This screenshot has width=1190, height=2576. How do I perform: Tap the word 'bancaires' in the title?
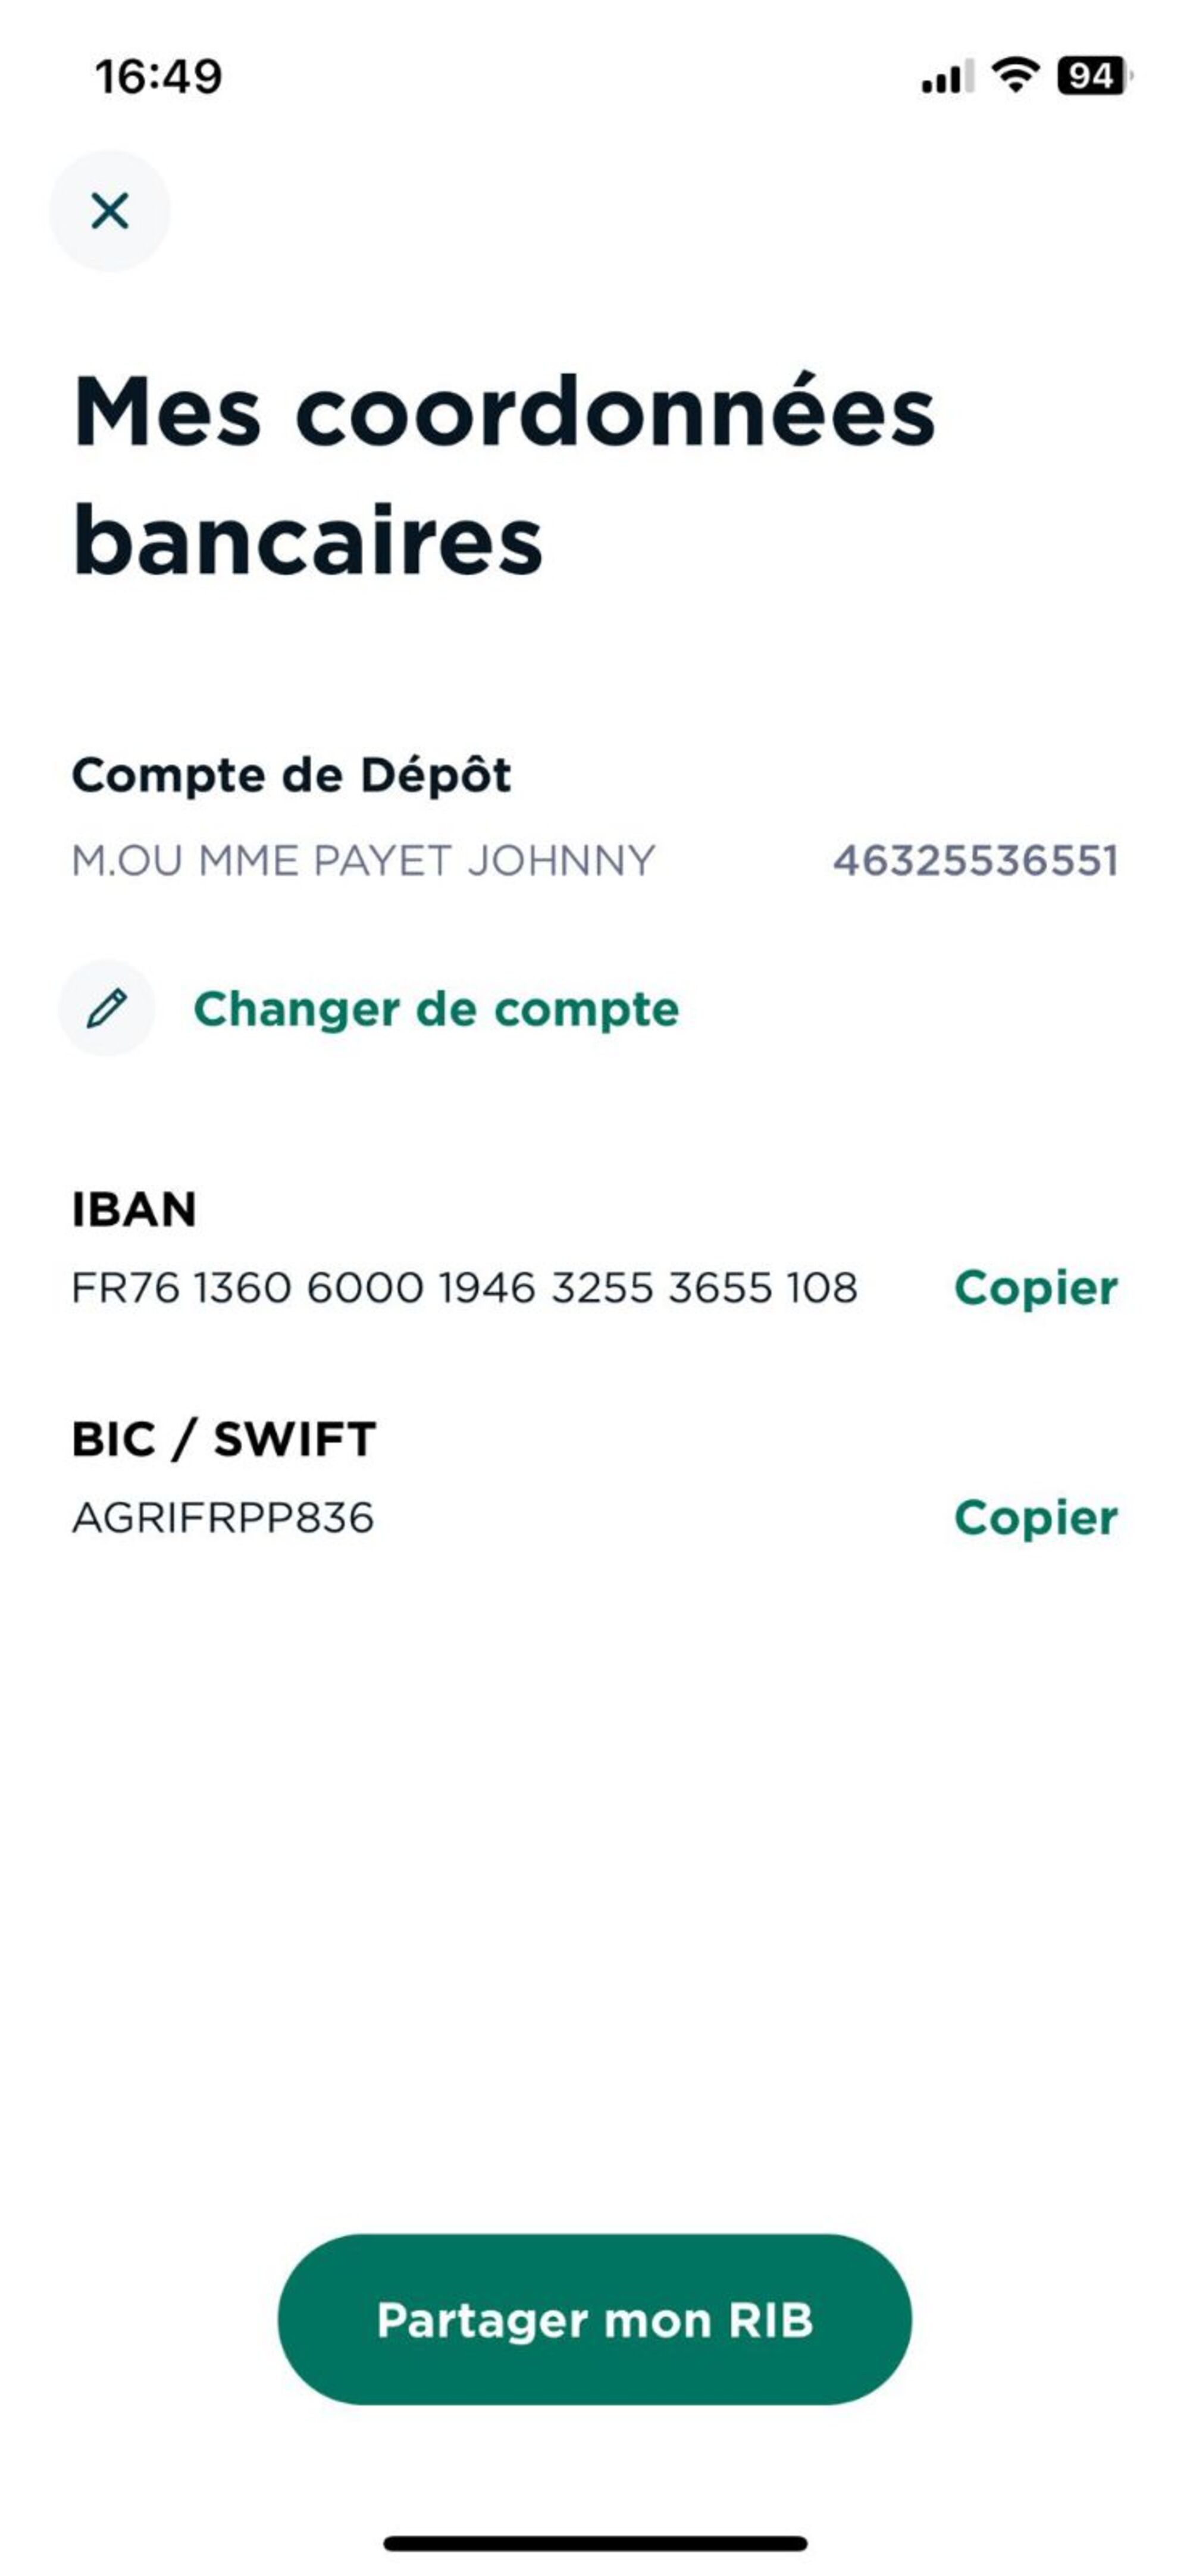[308, 541]
